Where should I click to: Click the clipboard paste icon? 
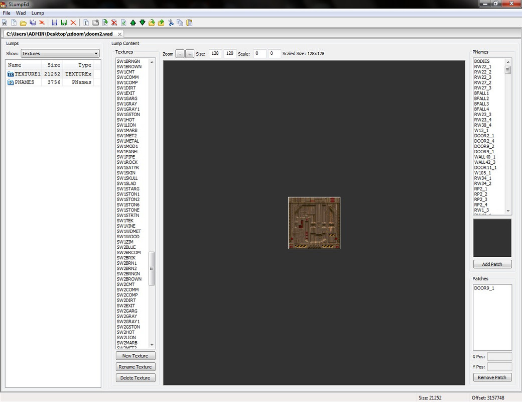[189, 23]
